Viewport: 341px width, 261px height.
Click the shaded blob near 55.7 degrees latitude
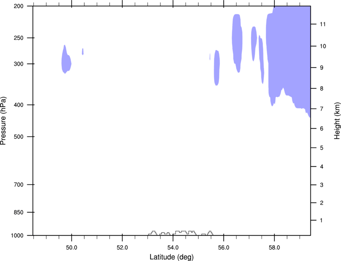[217, 67]
